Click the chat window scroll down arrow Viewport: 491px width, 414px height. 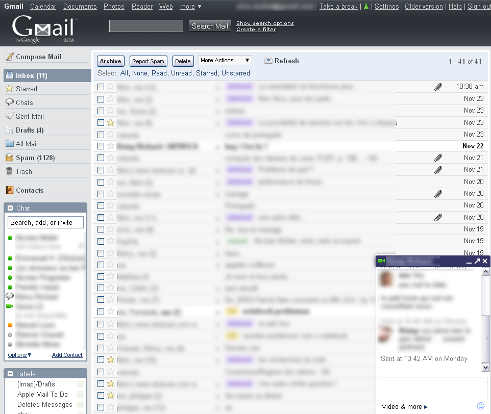pyautogui.click(x=486, y=368)
